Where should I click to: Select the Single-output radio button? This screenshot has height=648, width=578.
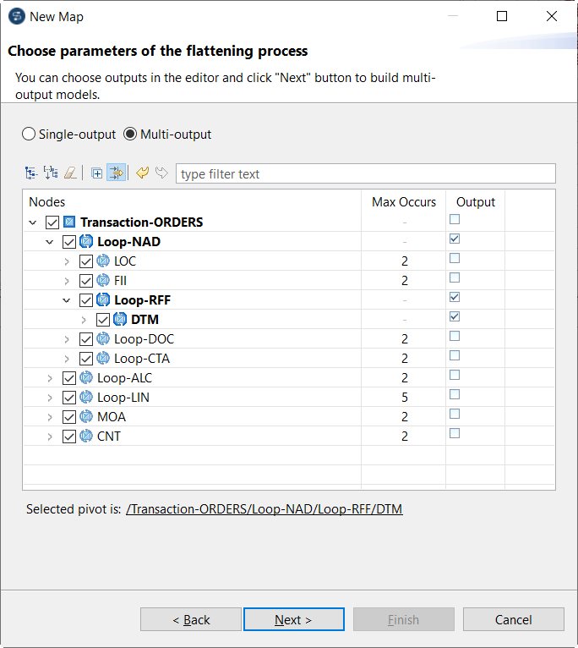pos(29,135)
